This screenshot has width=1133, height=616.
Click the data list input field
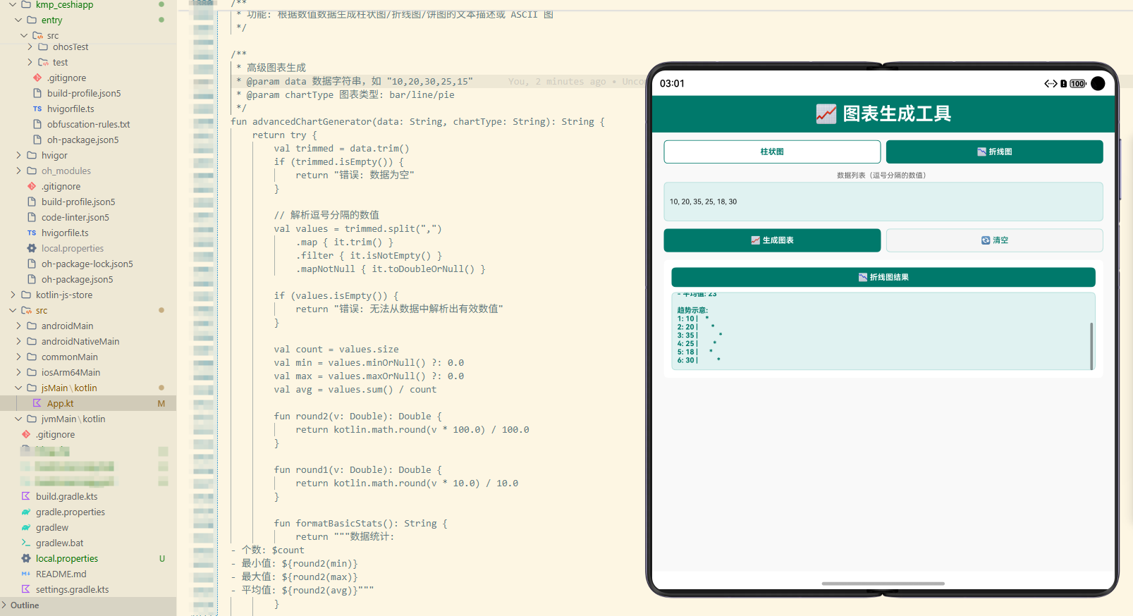pos(883,202)
